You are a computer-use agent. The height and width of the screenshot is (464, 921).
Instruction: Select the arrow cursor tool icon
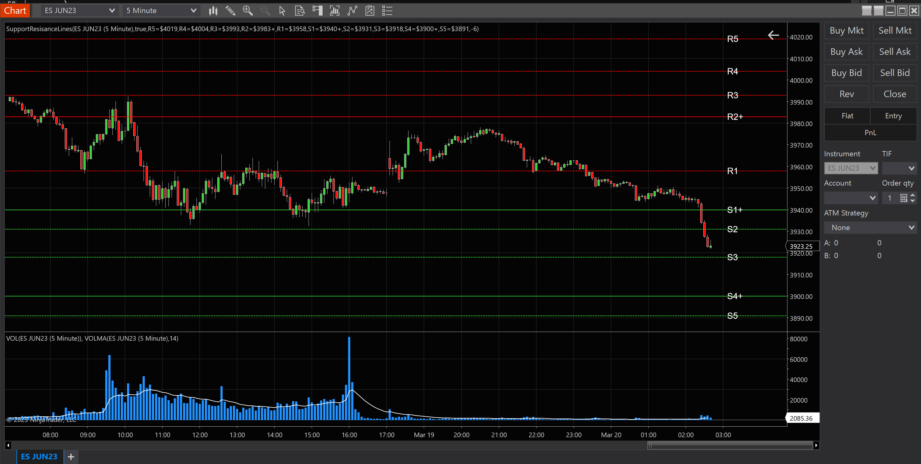[282, 11]
